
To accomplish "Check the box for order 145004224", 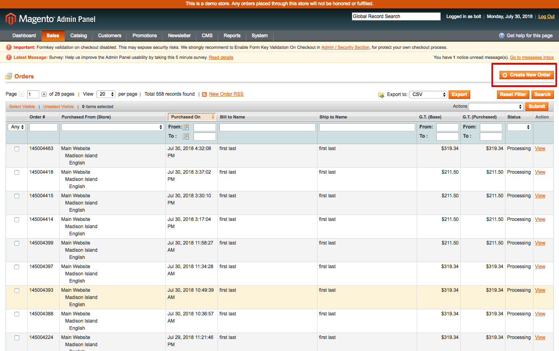I will (x=17, y=338).
